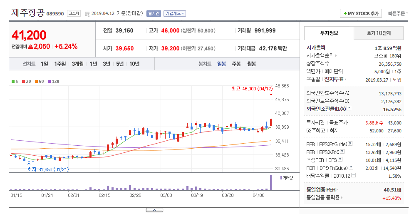Click the help icon next to 추정PER EPS

pos(340,159)
